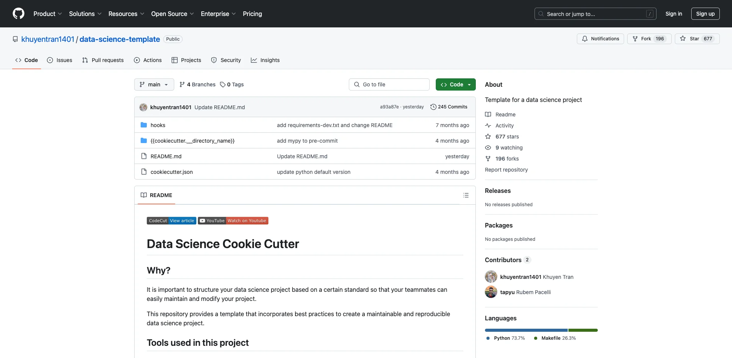Click Report repository link
Viewport: 732px width, 358px height.
(506, 170)
